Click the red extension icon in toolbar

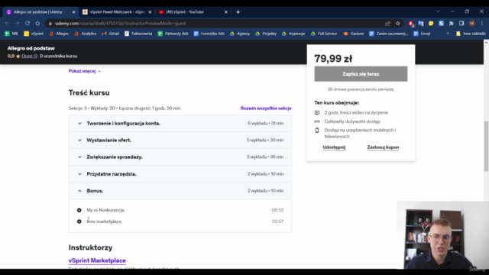(x=411, y=24)
